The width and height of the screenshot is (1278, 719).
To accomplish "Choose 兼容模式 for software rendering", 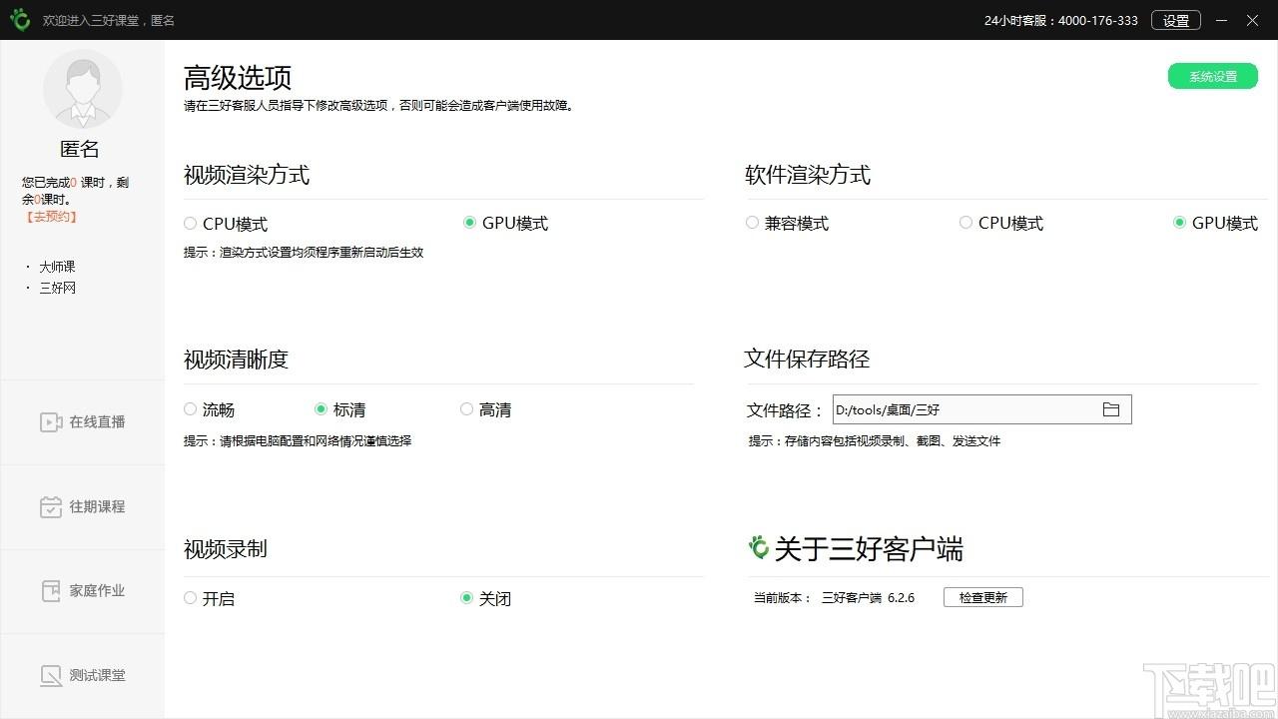I will (x=788, y=224).
